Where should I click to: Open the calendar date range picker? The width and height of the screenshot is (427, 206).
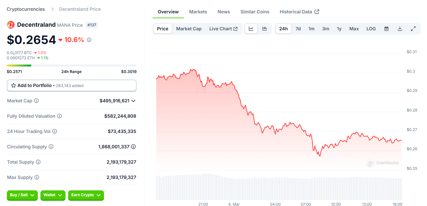(x=386, y=29)
